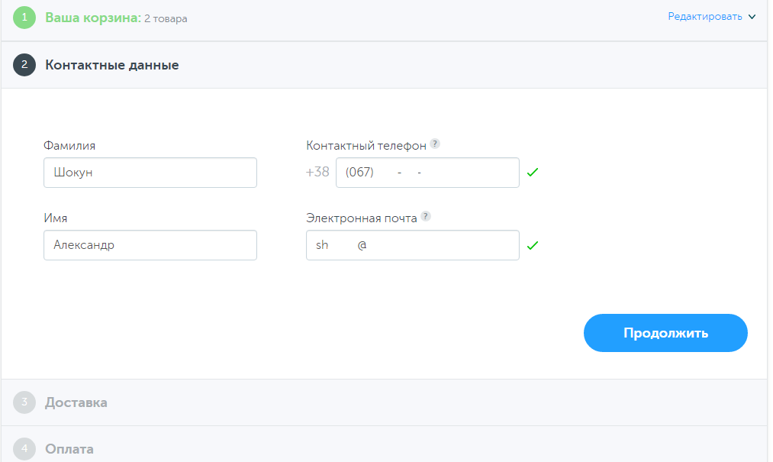Click help icon next to Контактный телефон
Image resolution: width=773 pixels, height=462 pixels.
point(435,144)
